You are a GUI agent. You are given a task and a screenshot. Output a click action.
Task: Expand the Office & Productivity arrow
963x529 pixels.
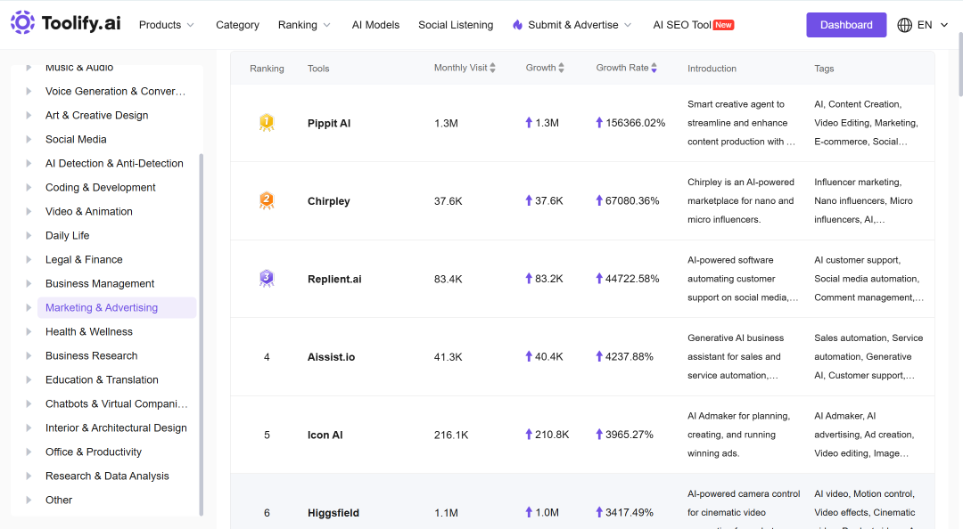pos(29,452)
